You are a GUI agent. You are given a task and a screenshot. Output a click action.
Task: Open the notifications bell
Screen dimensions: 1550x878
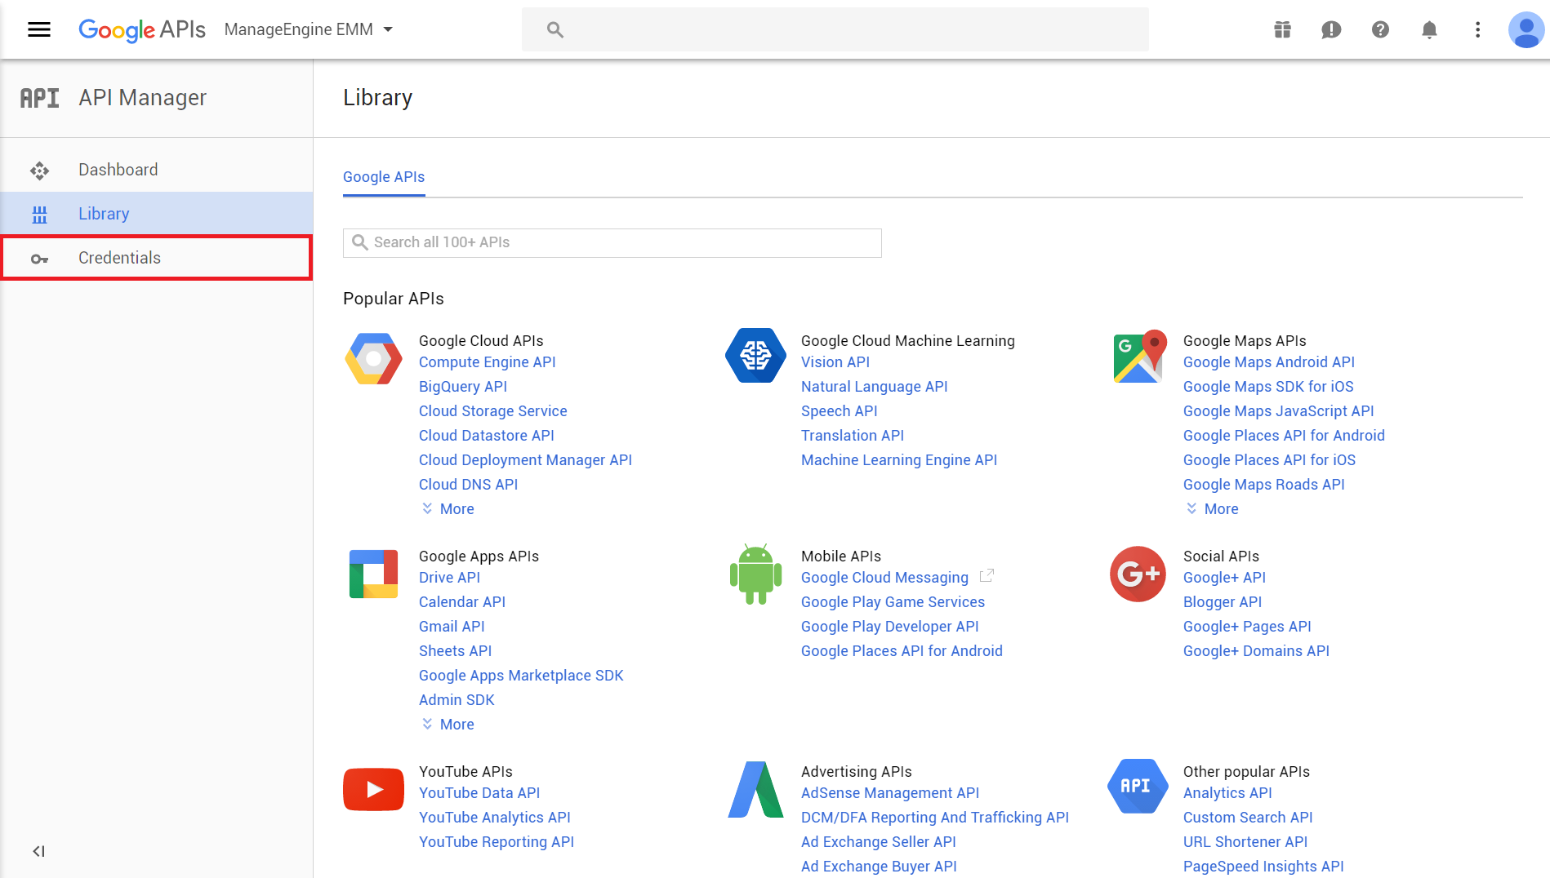1429,29
